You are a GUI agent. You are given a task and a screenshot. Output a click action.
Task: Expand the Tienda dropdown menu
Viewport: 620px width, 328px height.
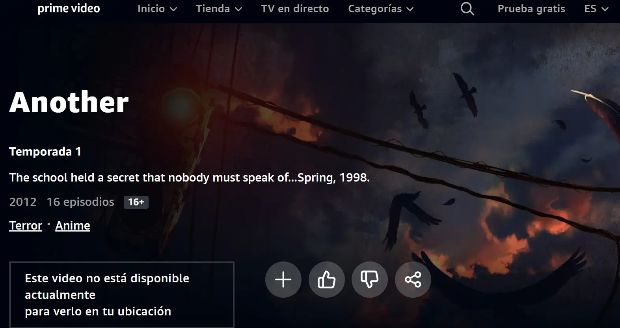pyautogui.click(x=219, y=9)
